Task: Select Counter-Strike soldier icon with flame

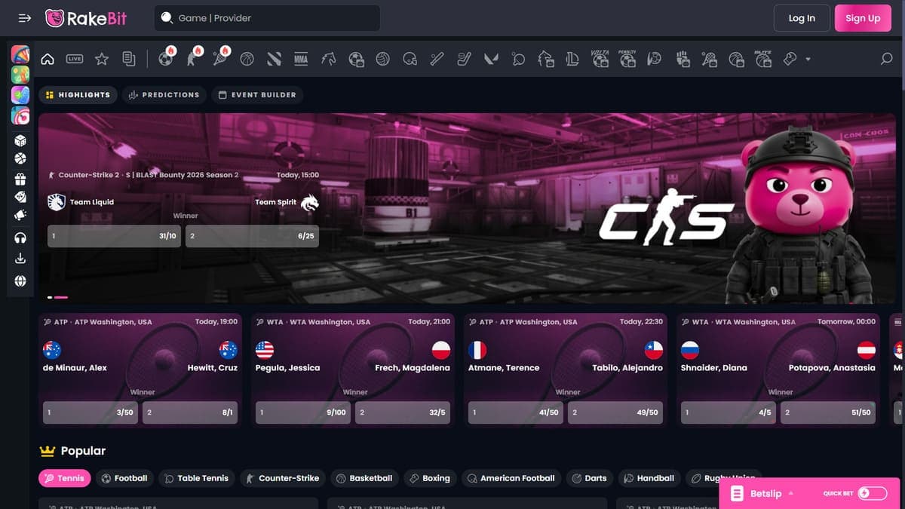Action: pyautogui.click(x=193, y=58)
